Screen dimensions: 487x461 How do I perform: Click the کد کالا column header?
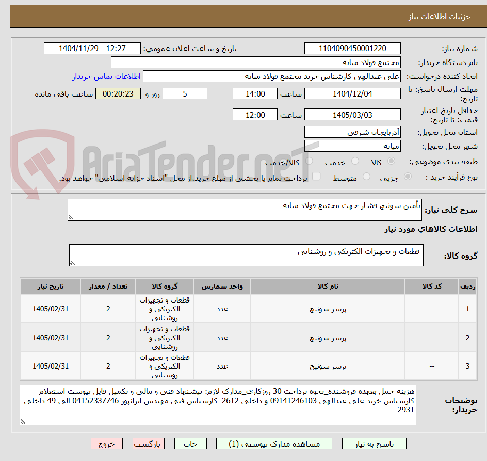pyautogui.click(x=432, y=287)
